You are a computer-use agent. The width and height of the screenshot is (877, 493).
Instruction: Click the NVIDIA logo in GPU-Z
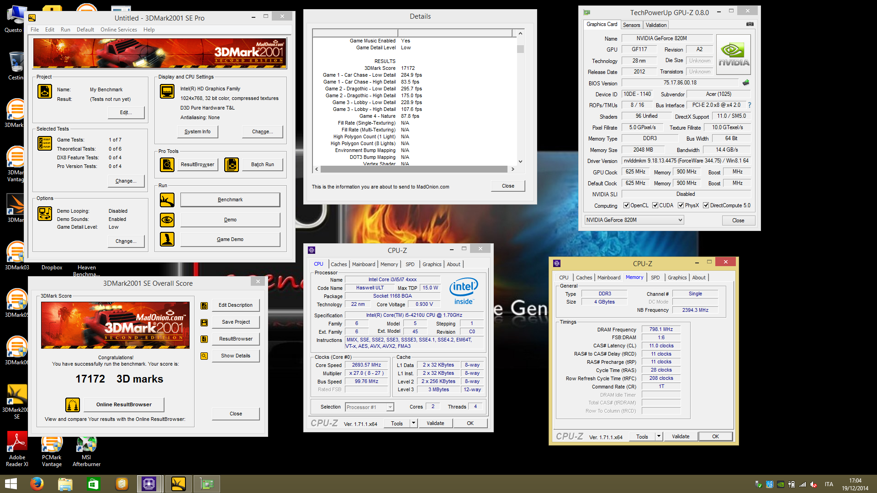coord(734,55)
